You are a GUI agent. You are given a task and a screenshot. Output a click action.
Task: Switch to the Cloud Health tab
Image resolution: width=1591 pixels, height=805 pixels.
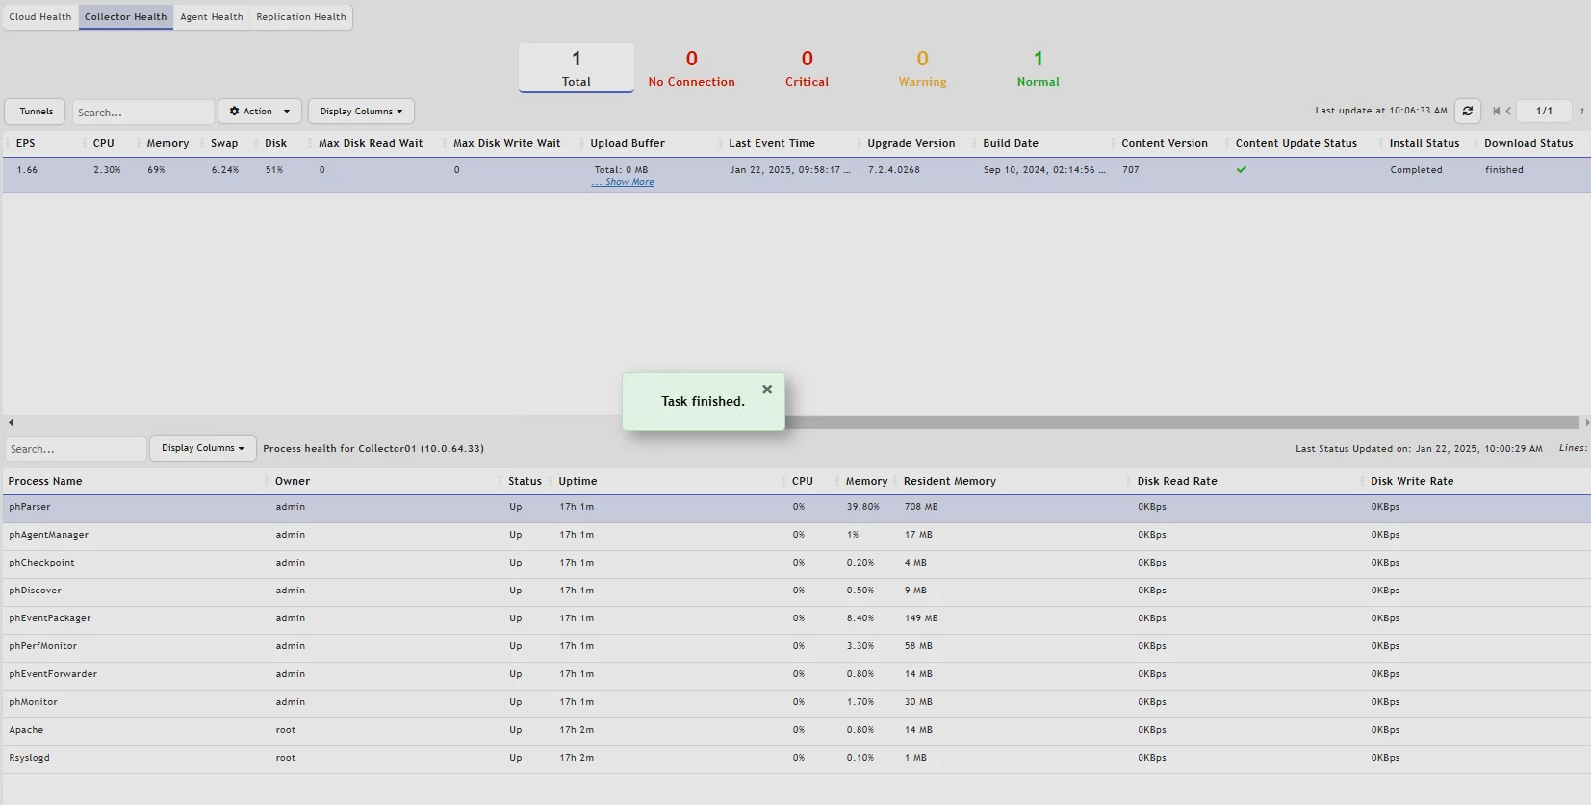coord(40,17)
